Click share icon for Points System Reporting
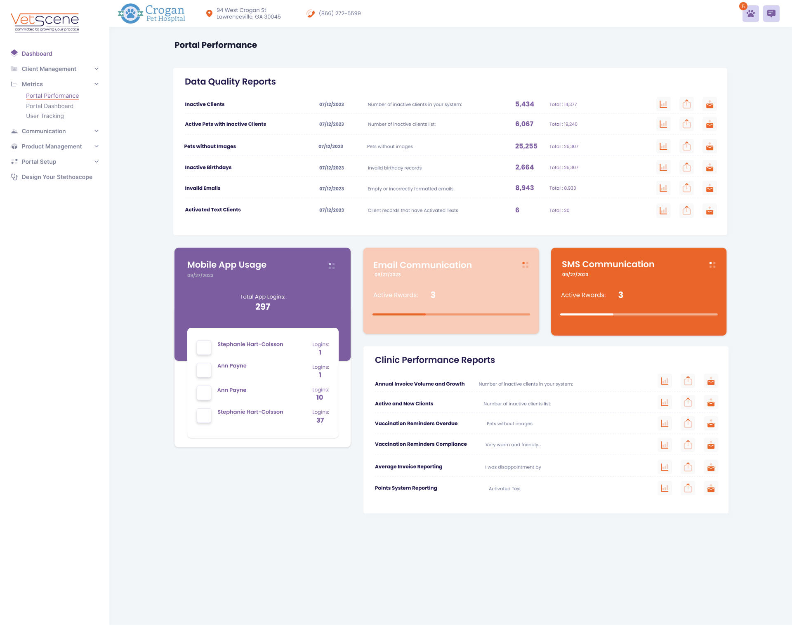This screenshot has height=626, width=792. pyautogui.click(x=688, y=489)
